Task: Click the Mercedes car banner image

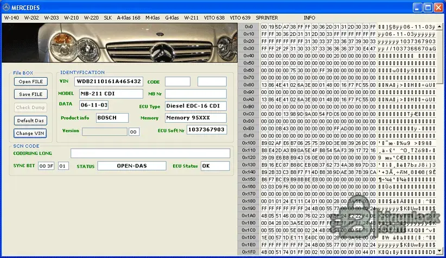Action: pos(119,43)
